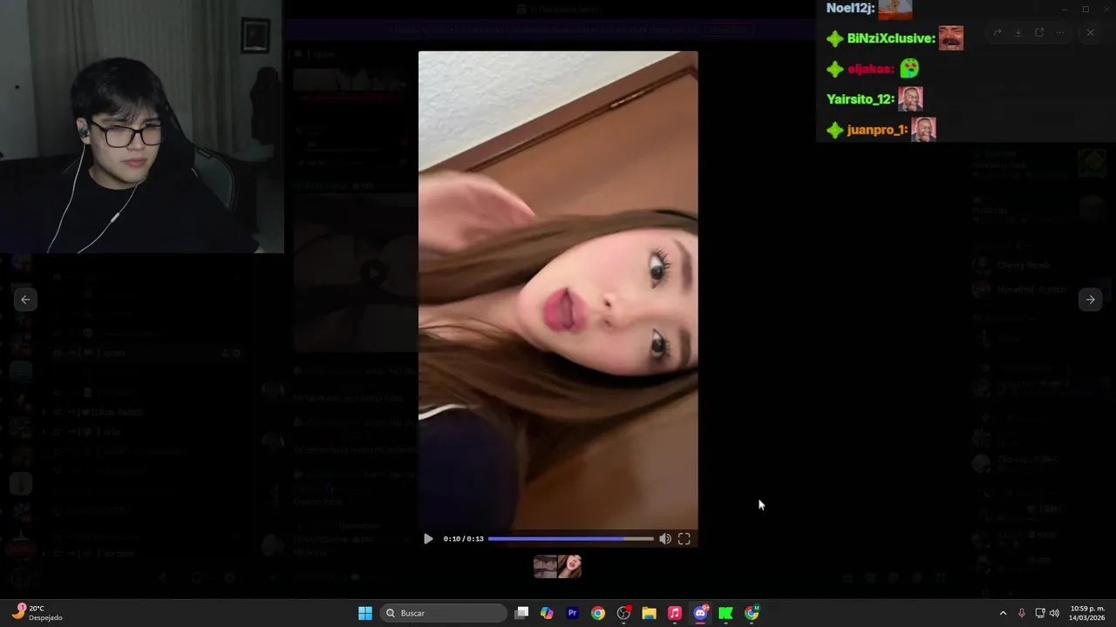
Task: Open Google Chrome from the taskbar
Action: pos(597,613)
